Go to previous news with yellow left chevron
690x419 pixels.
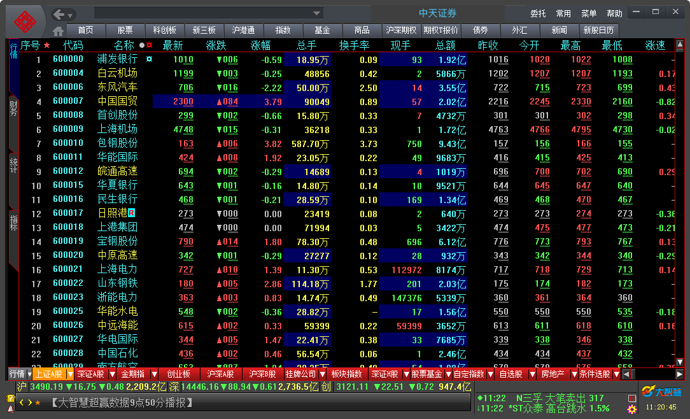pos(22,402)
